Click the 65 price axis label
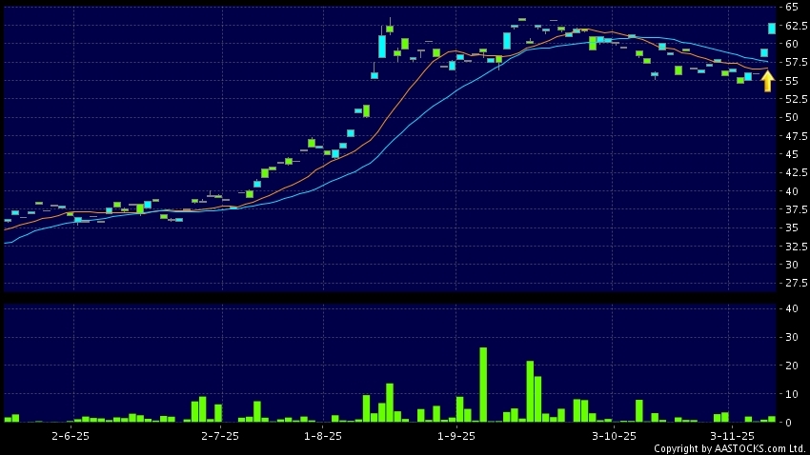Image resolution: width=810 pixels, height=455 pixels. pos(792,7)
